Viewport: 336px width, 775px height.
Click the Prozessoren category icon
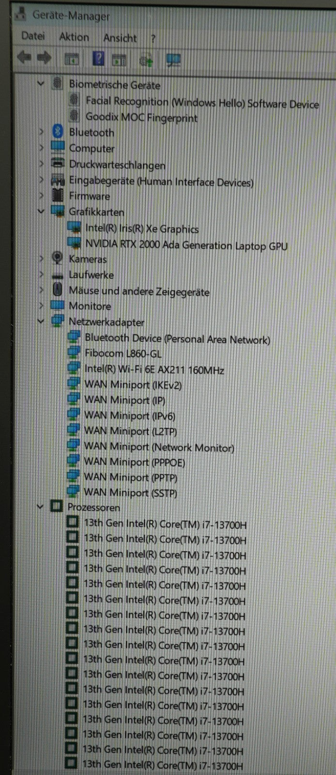coord(57,507)
